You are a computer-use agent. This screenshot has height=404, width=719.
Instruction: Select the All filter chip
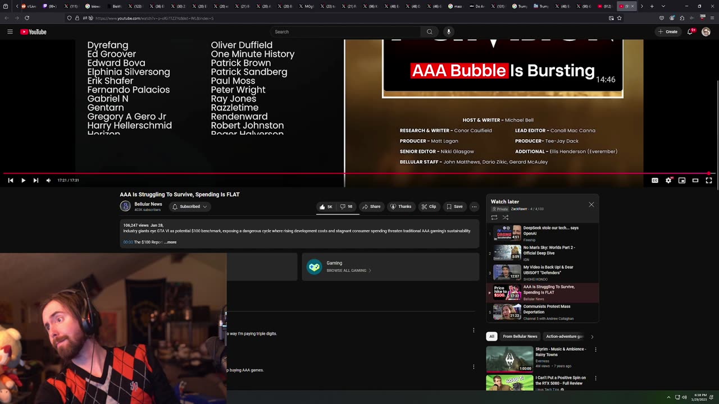(492, 337)
